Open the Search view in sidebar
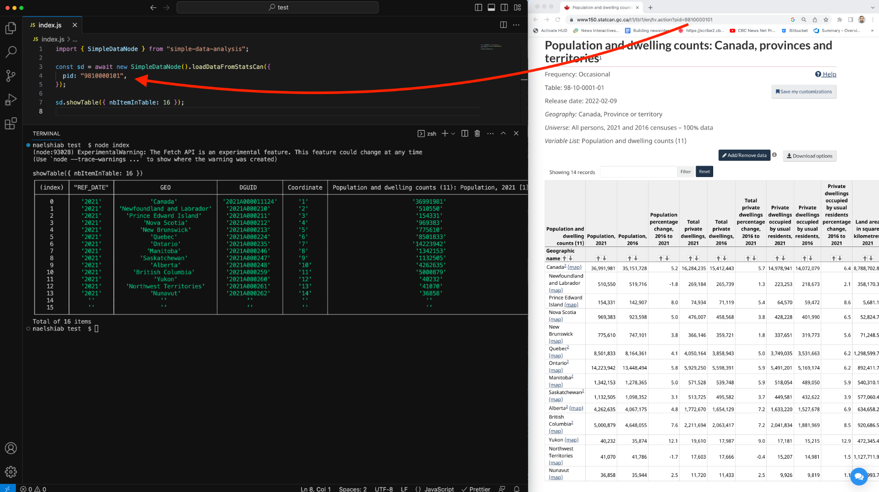This screenshot has height=492, width=879. pos(11,52)
